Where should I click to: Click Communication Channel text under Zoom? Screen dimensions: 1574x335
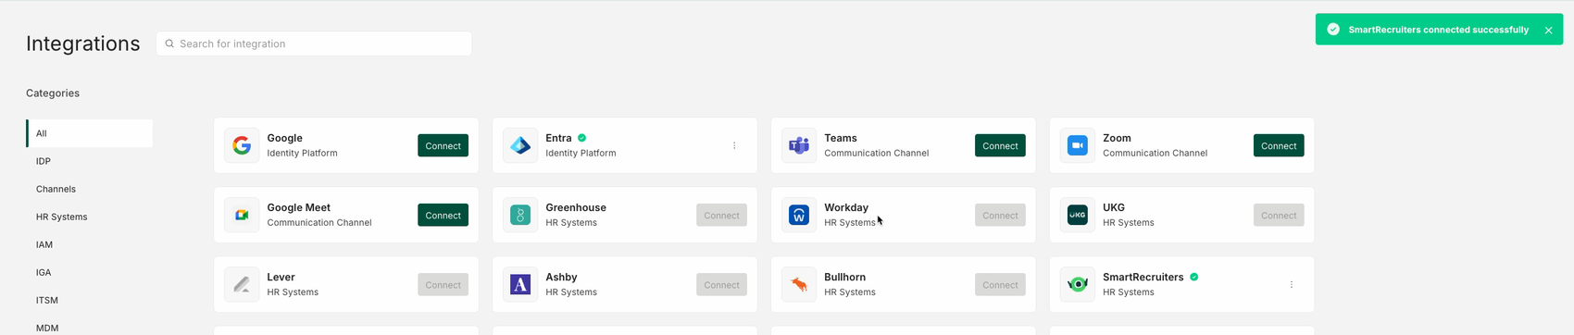[x=1155, y=153]
